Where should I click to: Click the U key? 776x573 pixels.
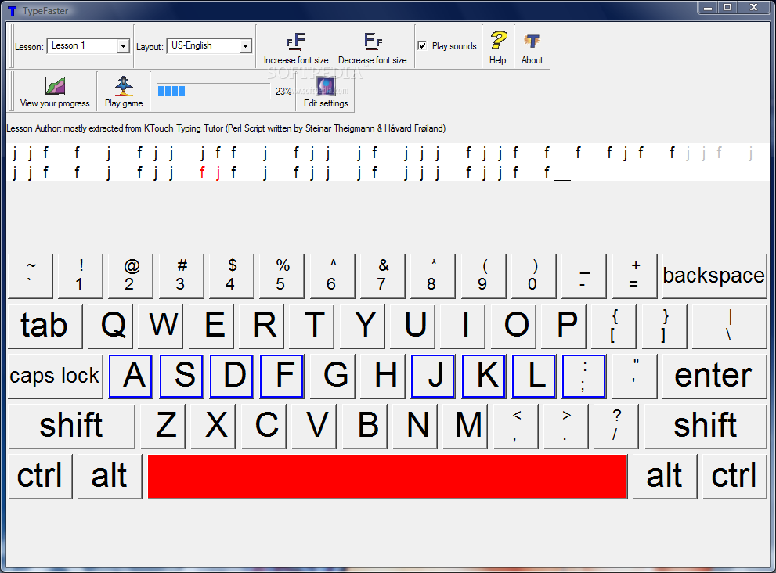[413, 326]
